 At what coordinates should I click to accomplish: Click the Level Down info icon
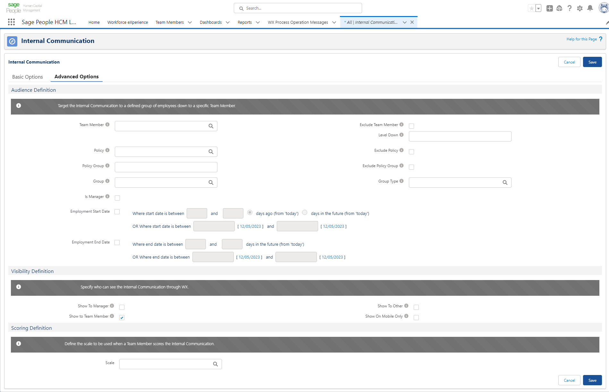[x=402, y=135]
